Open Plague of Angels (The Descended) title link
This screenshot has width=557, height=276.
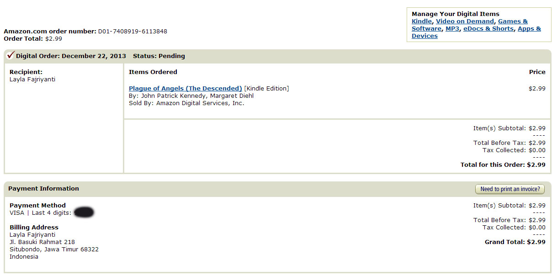185,89
